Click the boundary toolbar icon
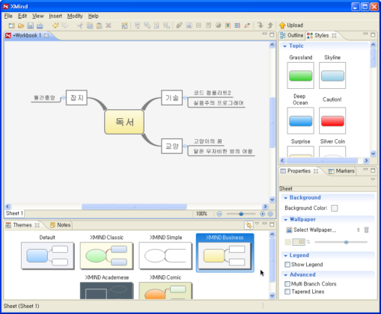The height and width of the screenshot is (314, 381). [x=228, y=25]
